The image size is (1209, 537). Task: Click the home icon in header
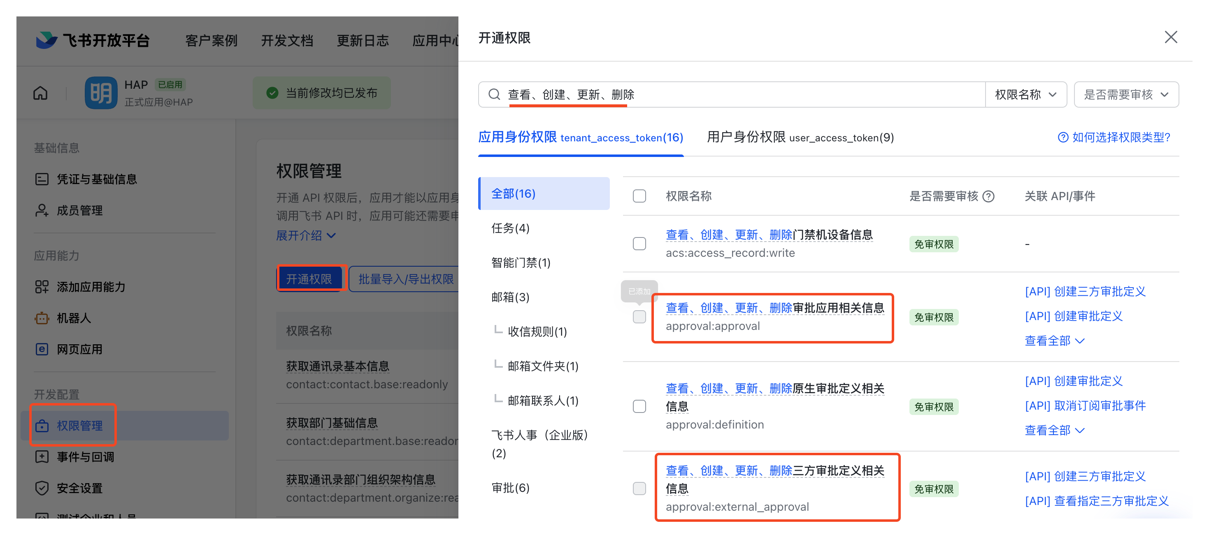40,93
